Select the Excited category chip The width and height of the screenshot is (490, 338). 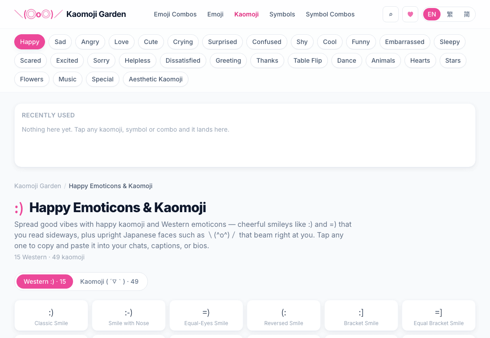coord(67,60)
